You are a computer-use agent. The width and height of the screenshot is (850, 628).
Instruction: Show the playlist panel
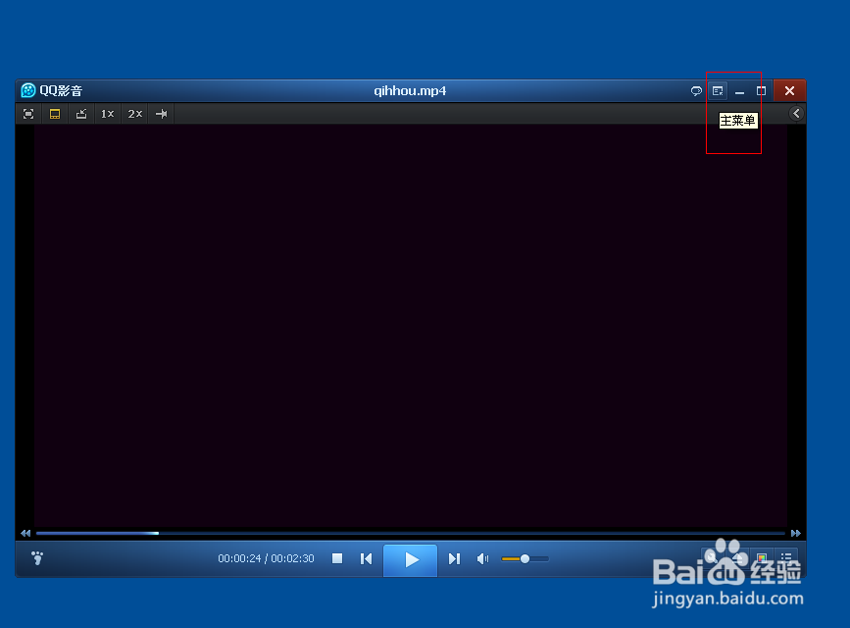(786, 557)
